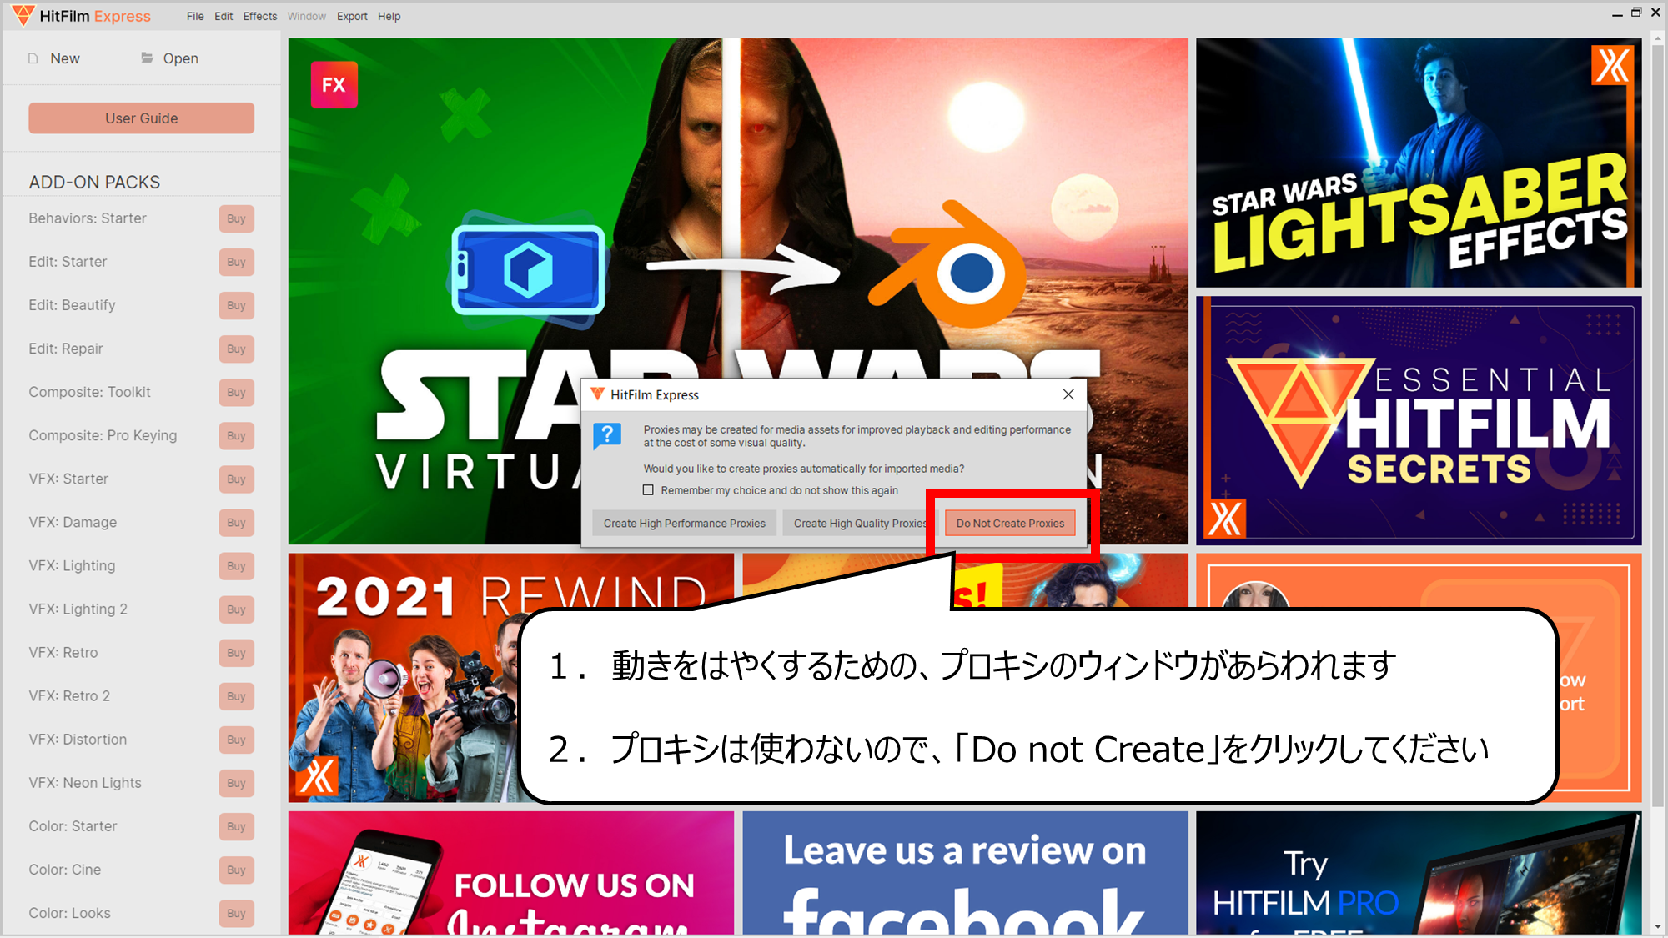Buy the VFX: Retro 2 pack
Screen dimensions: 1668x938
pos(236,695)
